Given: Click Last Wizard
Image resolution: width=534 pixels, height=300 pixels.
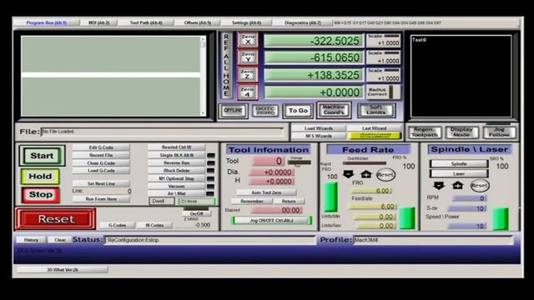Looking at the screenshot, I should pos(374,128).
